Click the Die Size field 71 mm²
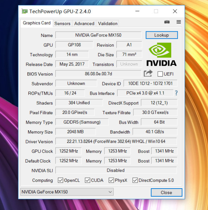The image size is (208, 210). coord(129,54)
